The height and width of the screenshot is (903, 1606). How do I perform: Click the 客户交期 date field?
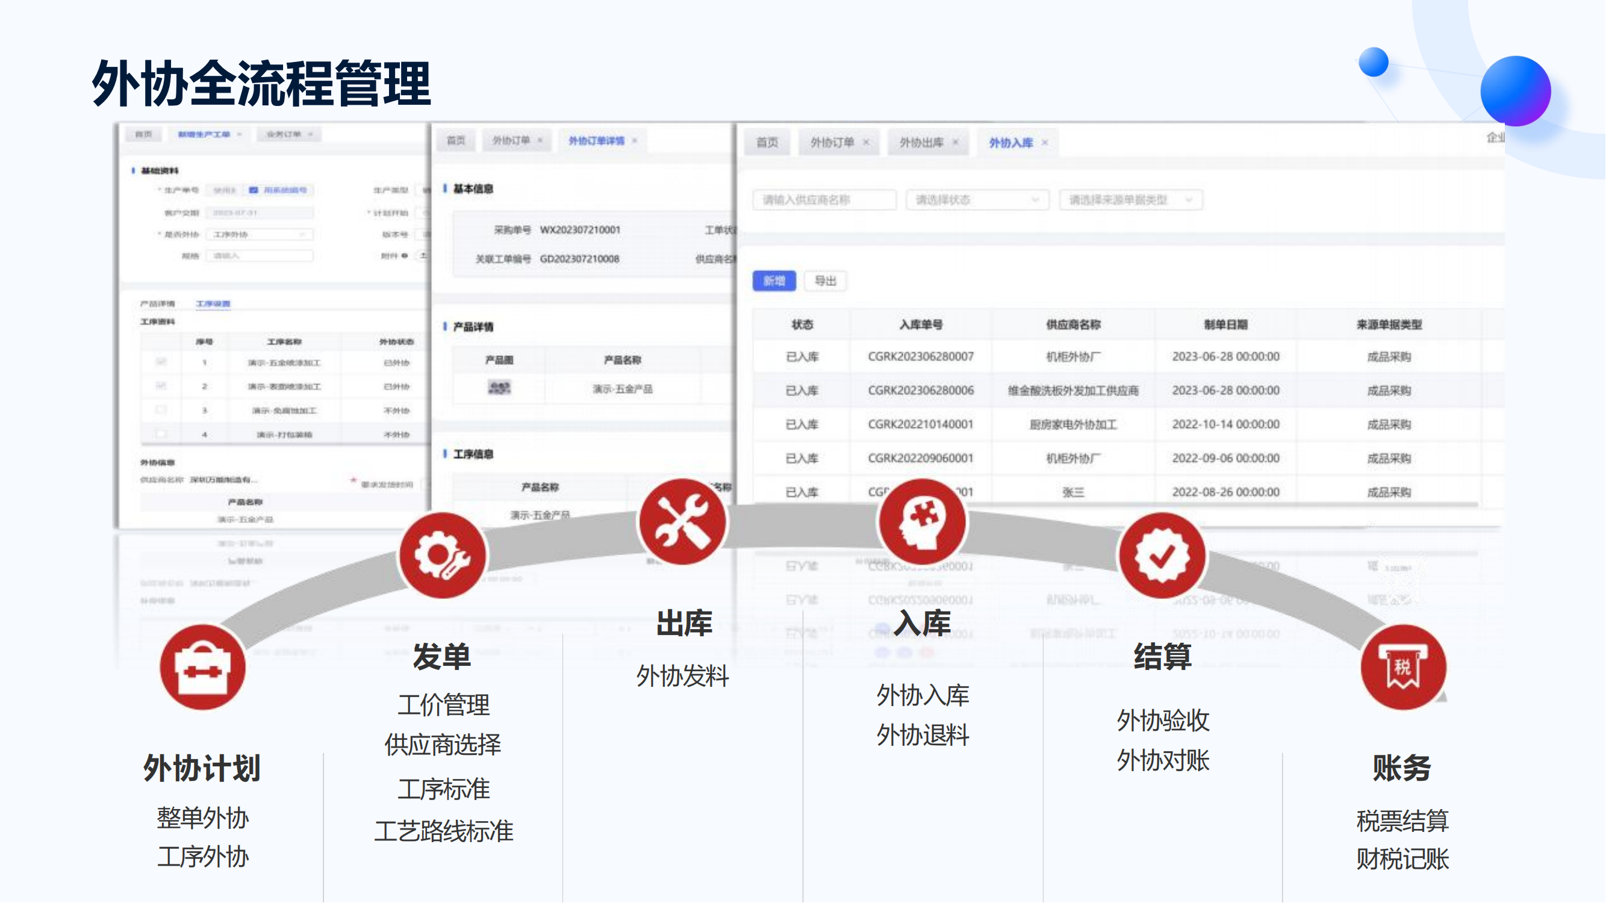[x=260, y=213]
